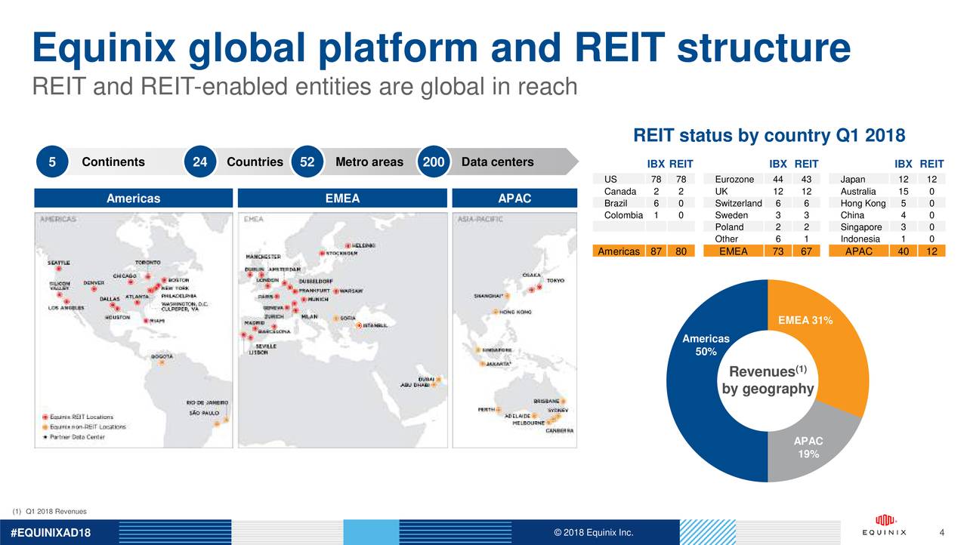The width and height of the screenshot is (967, 545).
Task: Click the Seattle label on Americas map
Action: coord(60,263)
